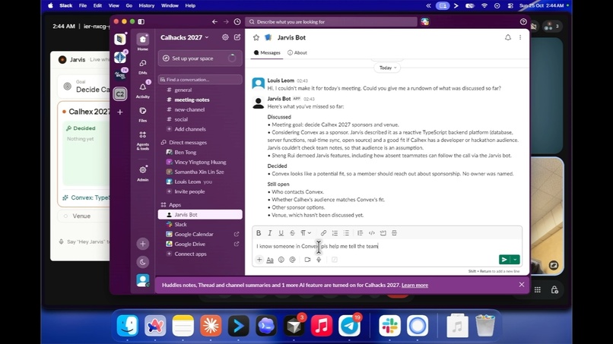Open more actions menu in conversation header
Image resolution: width=613 pixels, height=344 pixels.
pos(520,37)
